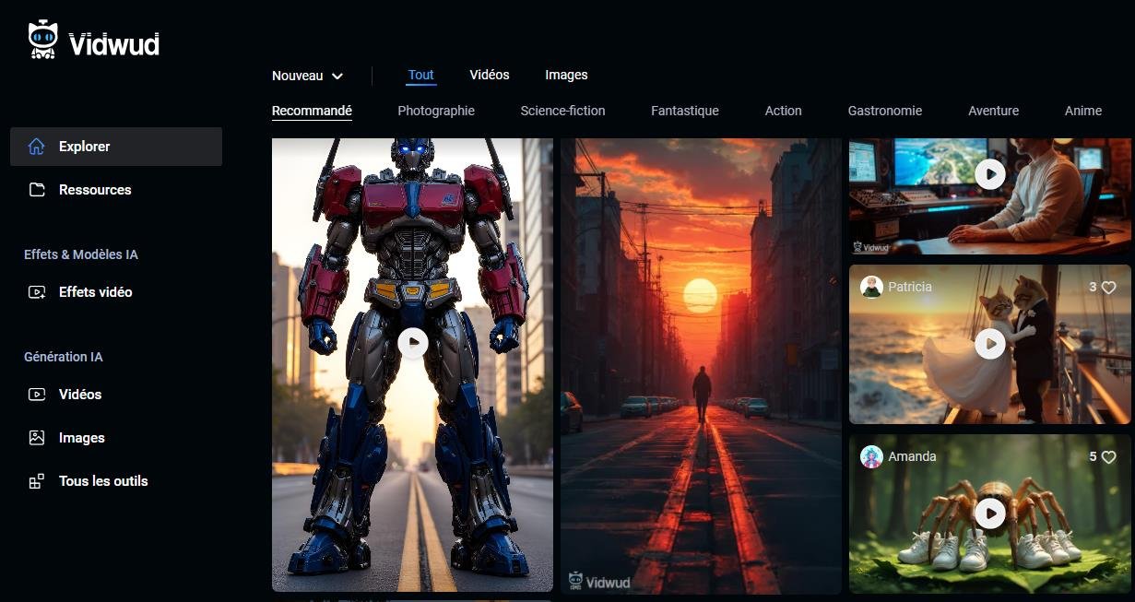Play the music studio video
The height and width of the screenshot is (602, 1135).
[x=990, y=173]
